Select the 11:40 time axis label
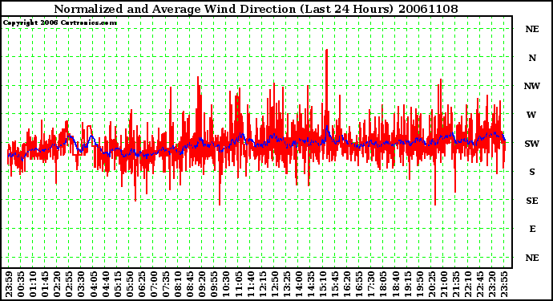553x301 pixels. point(250,284)
